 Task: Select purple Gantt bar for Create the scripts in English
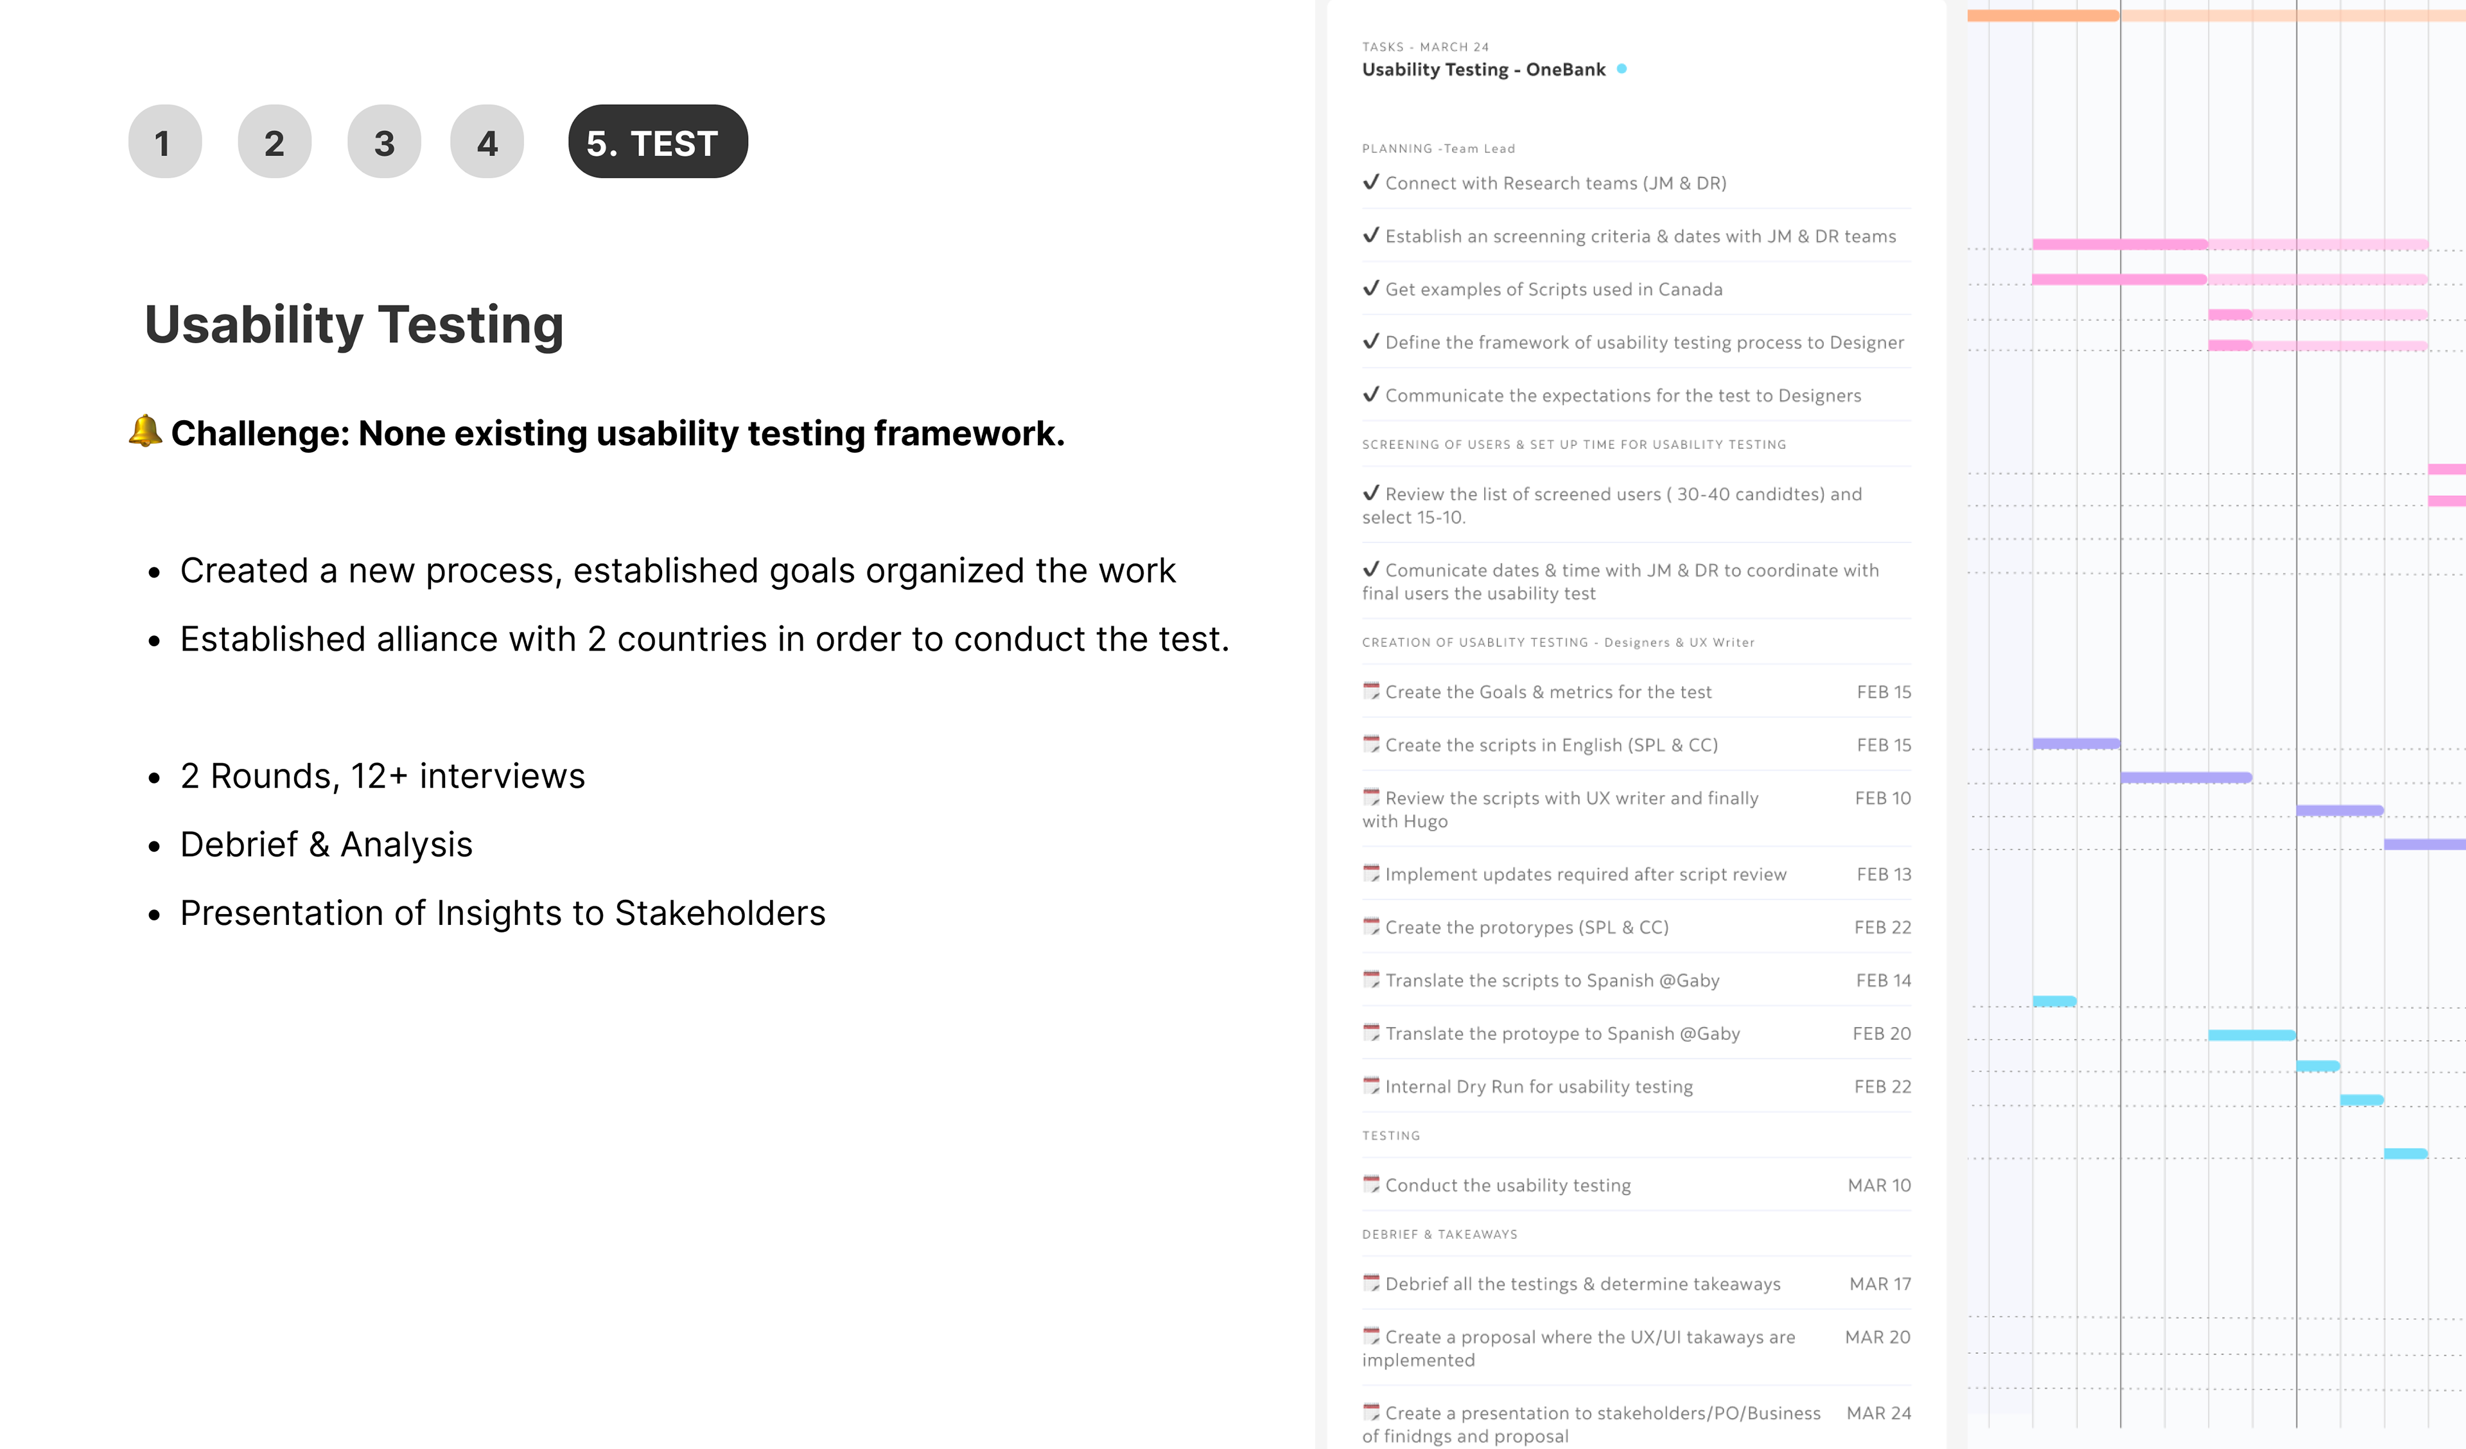(2076, 744)
